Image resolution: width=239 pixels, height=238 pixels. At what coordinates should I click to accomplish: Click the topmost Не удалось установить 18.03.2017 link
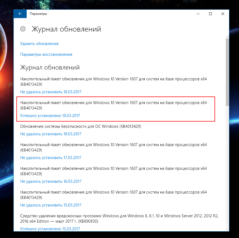click(51, 92)
